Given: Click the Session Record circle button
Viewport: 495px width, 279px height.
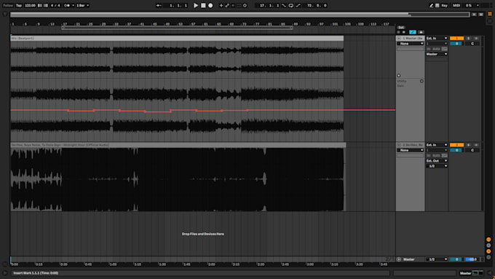Looking at the screenshot, I should pyautogui.click(x=245, y=5).
